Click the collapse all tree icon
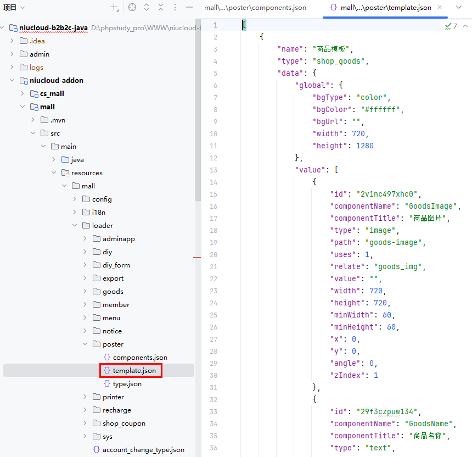The image size is (472, 457). [x=161, y=8]
